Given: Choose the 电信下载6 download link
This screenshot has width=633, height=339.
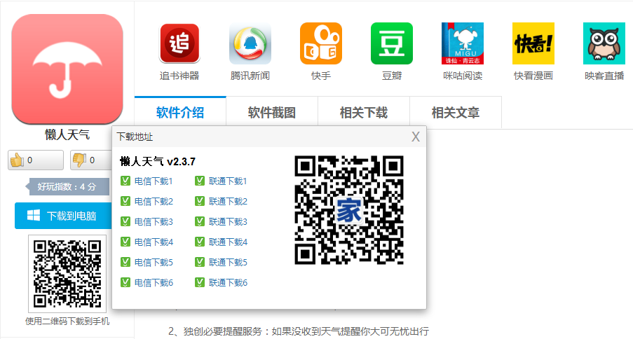Looking at the screenshot, I should pos(154,283).
